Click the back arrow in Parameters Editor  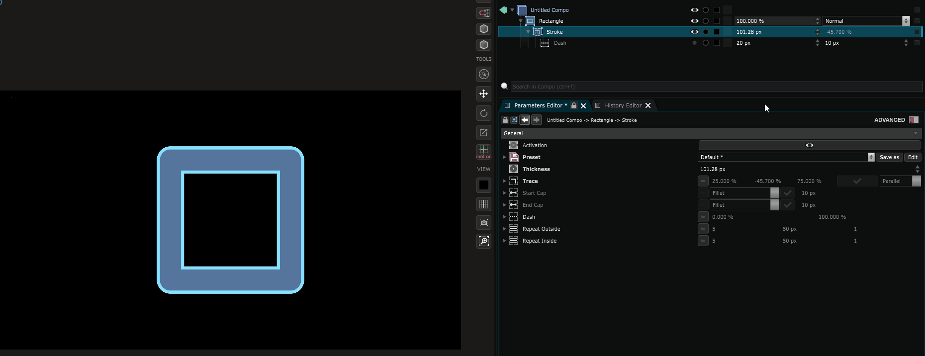tap(525, 120)
